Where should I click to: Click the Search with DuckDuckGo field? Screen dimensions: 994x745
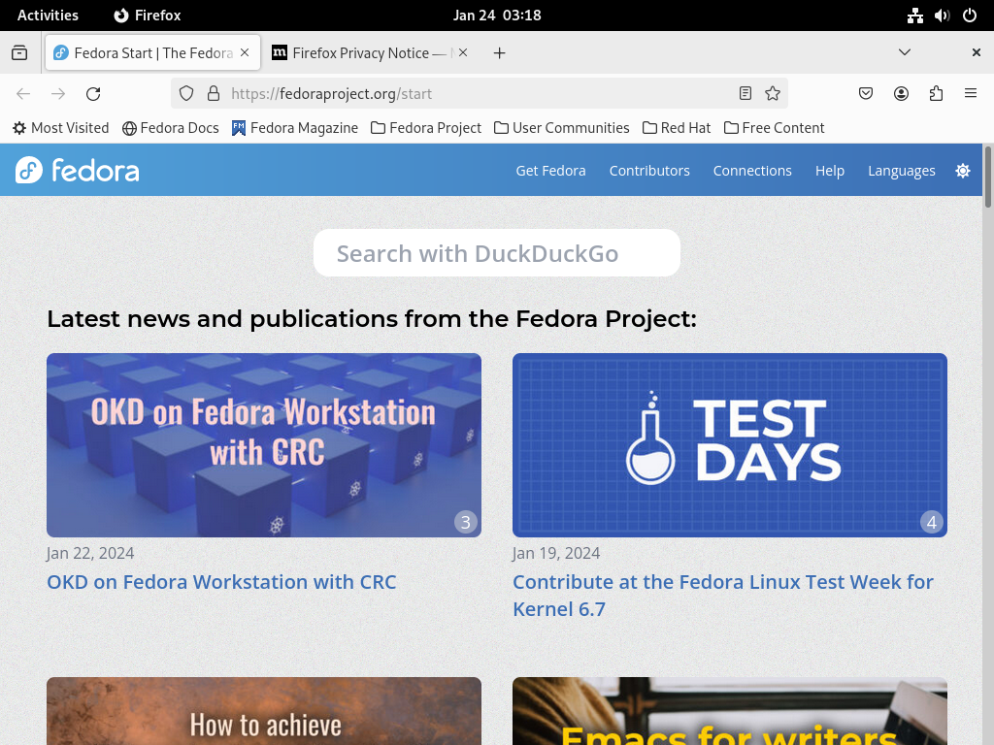[497, 253]
